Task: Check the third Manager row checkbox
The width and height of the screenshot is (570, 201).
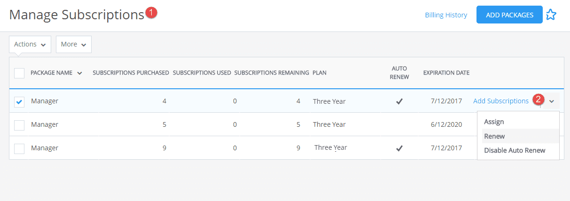Action: pos(19,148)
